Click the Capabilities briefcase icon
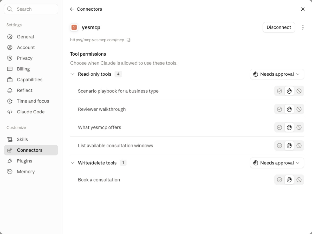This screenshot has width=312, height=234. pos(10,80)
